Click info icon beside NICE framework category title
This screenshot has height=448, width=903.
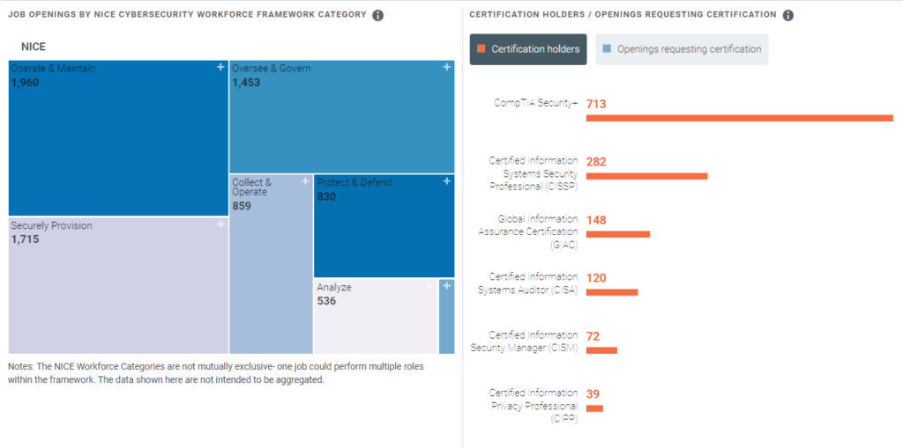(x=377, y=15)
